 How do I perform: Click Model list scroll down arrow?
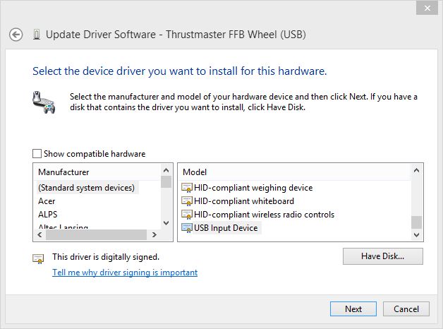click(x=416, y=234)
